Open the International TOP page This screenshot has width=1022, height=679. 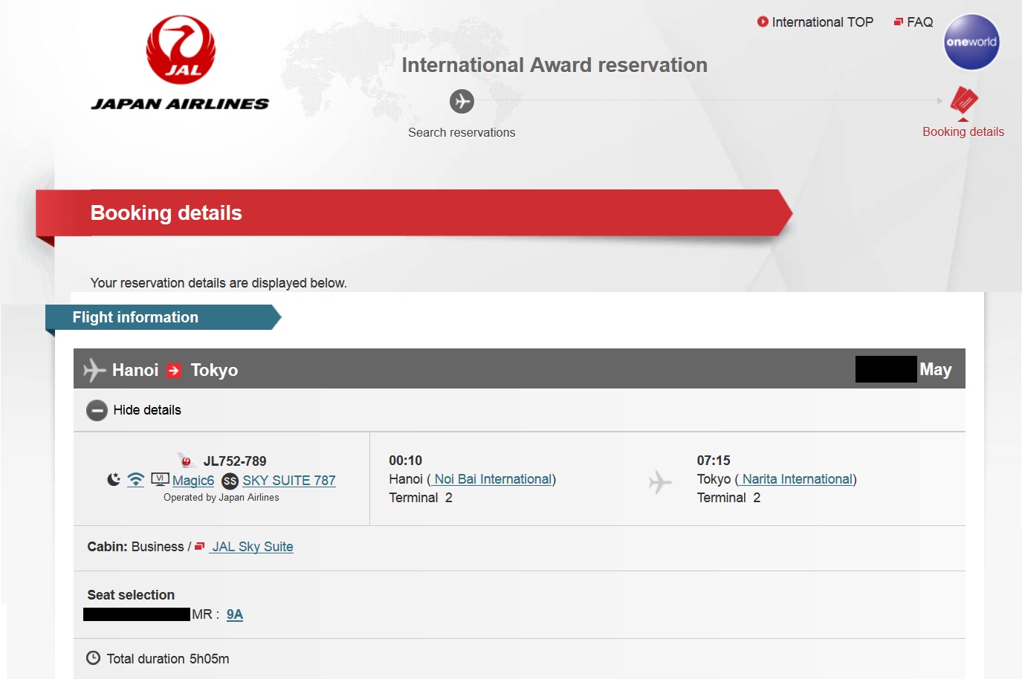point(821,22)
